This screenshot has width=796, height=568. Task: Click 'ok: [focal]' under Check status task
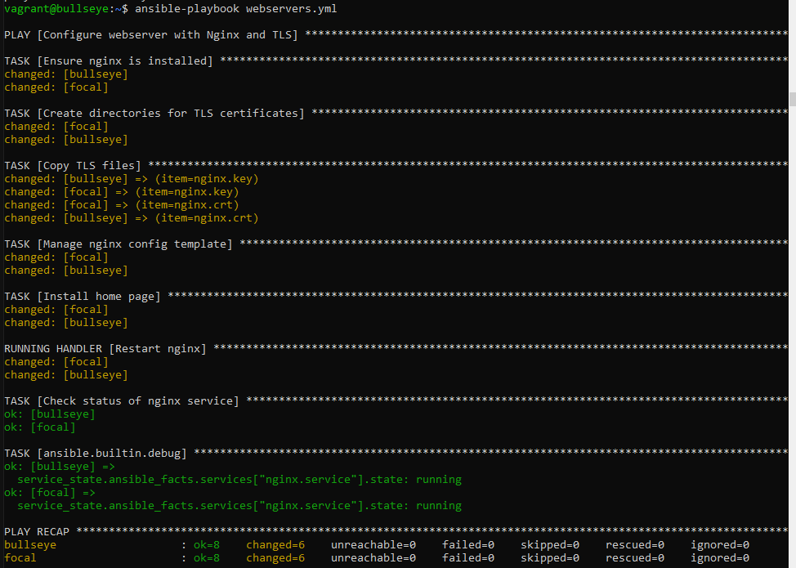[x=39, y=427]
